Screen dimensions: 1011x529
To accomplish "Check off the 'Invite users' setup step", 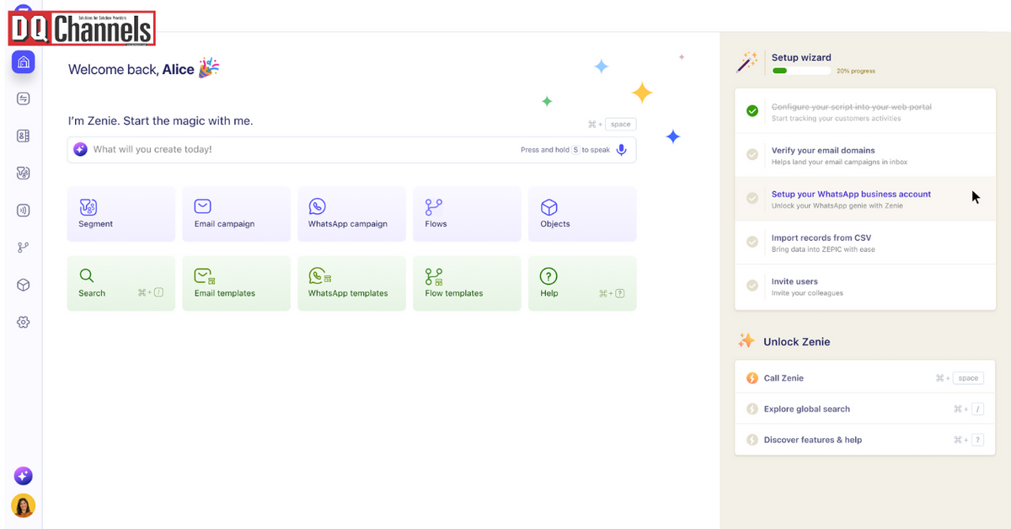I will click(x=752, y=286).
